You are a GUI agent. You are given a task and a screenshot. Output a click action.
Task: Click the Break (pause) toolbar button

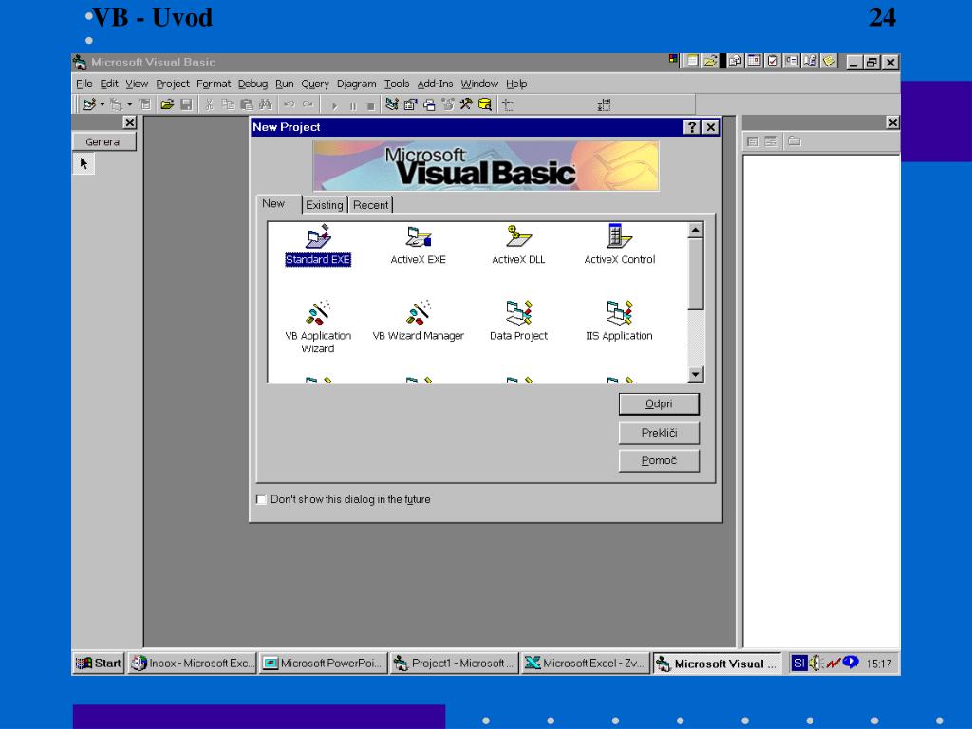pyautogui.click(x=353, y=105)
